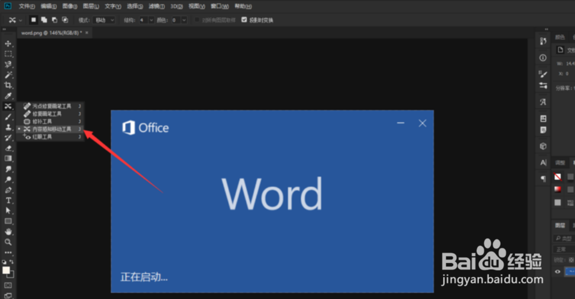Close the word.png document tab

click(x=87, y=33)
